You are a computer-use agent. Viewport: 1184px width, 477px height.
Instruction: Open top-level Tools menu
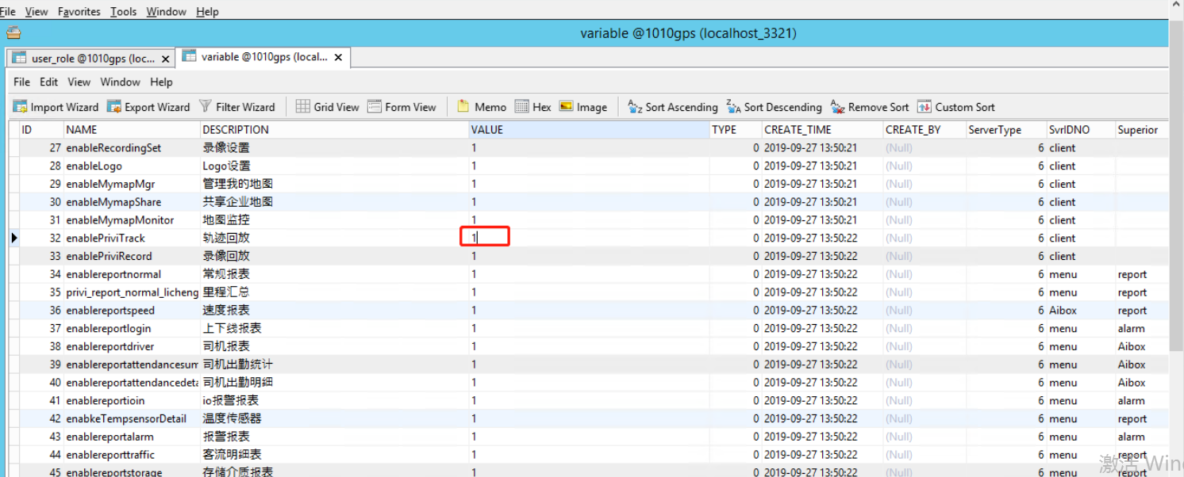(x=123, y=12)
